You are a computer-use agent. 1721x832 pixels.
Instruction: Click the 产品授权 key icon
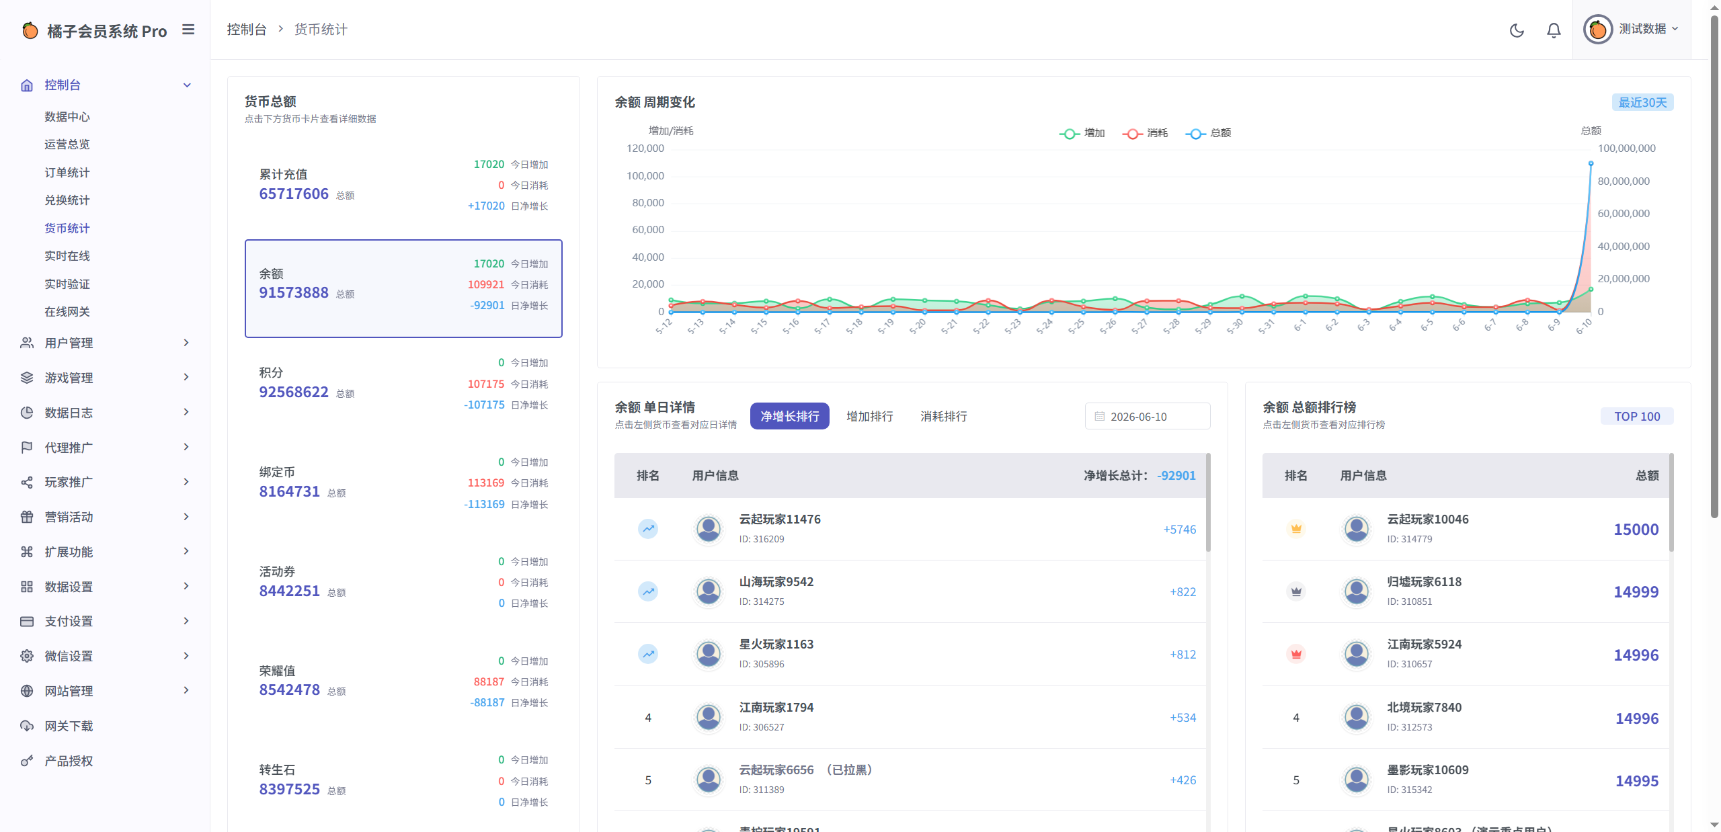[x=27, y=761]
